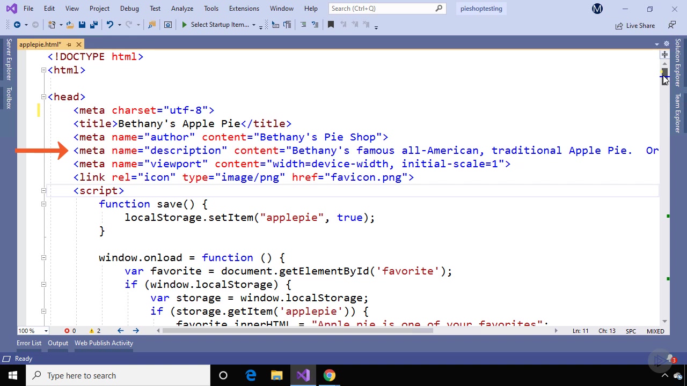687x386 pixels.
Task: Click the Navigate Backward icon
Action: coord(17,25)
